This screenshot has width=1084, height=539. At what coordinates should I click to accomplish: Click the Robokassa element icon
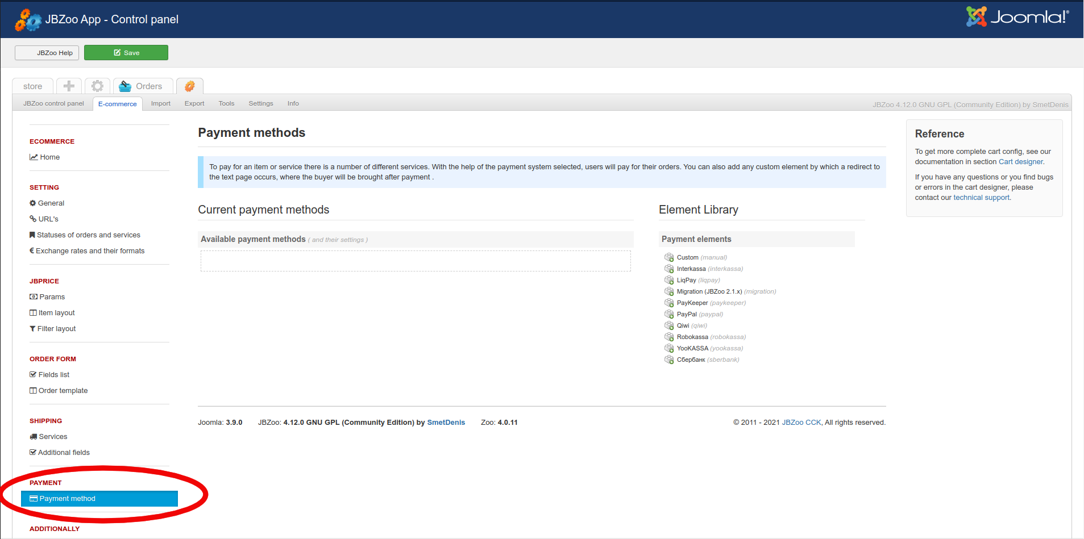(669, 337)
